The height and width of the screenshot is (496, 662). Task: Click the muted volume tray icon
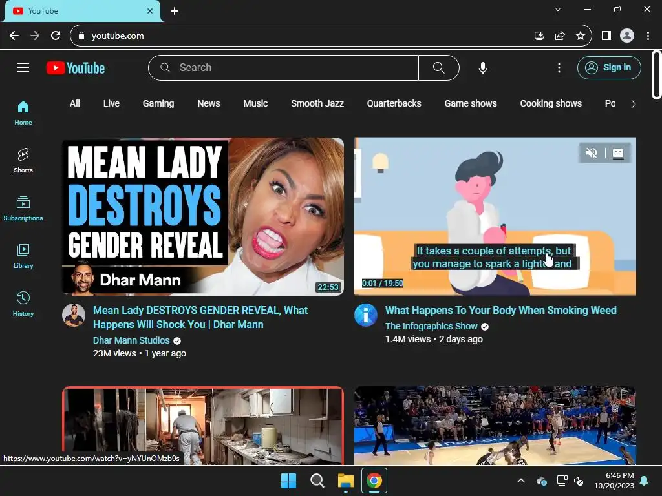click(x=579, y=480)
